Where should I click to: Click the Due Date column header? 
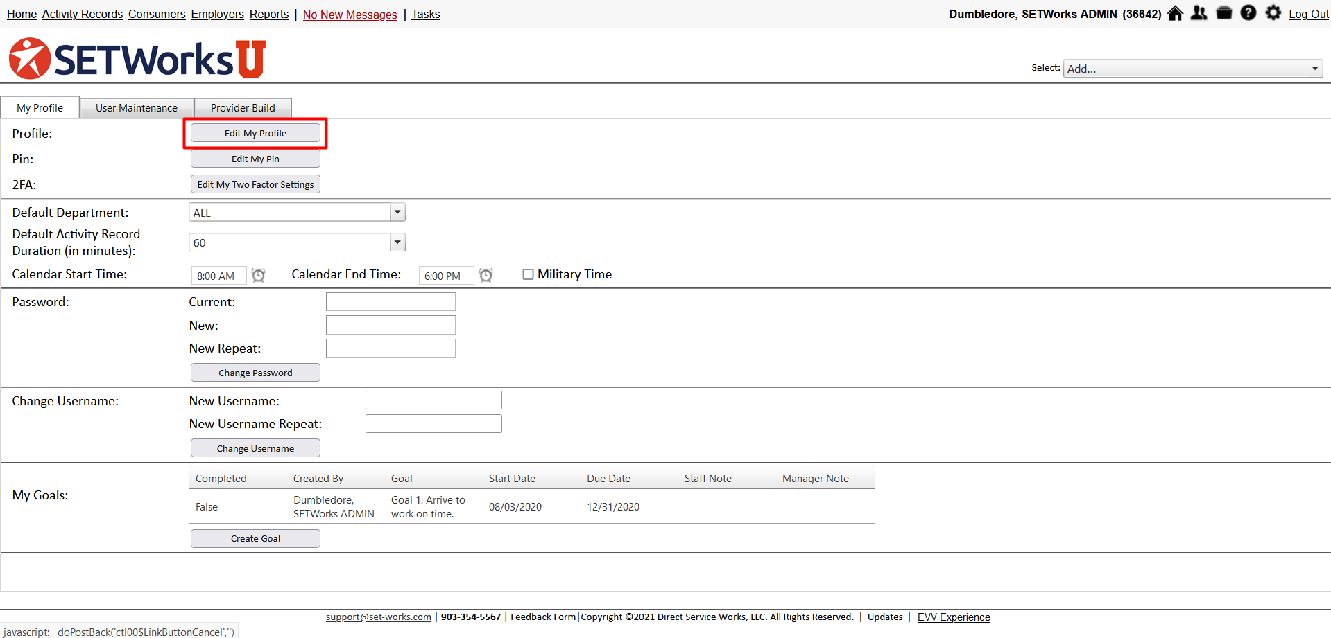click(x=608, y=479)
